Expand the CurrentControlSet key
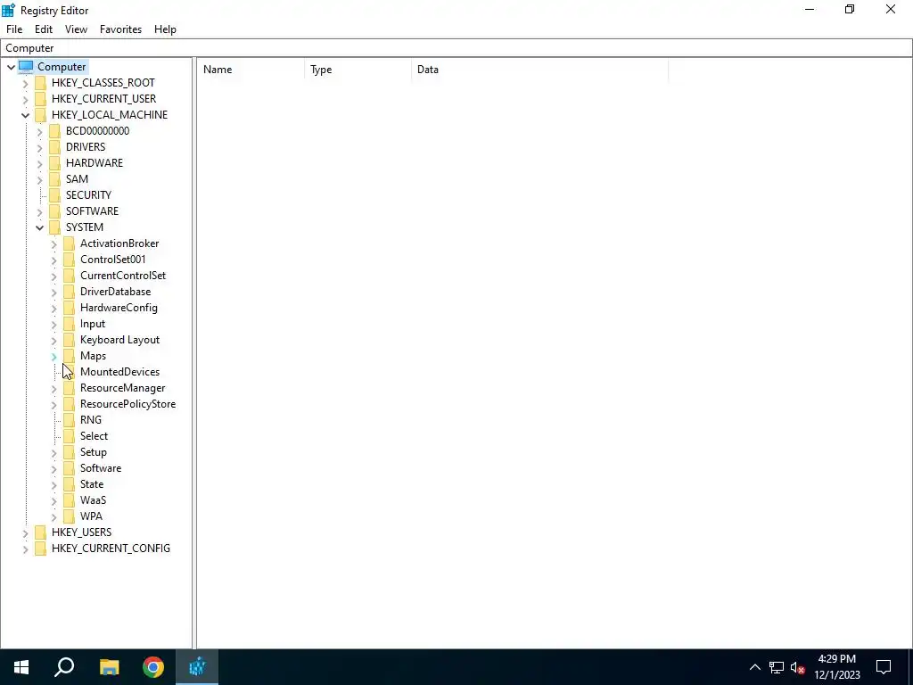Image resolution: width=913 pixels, height=685 pixels. pos(53,276)
